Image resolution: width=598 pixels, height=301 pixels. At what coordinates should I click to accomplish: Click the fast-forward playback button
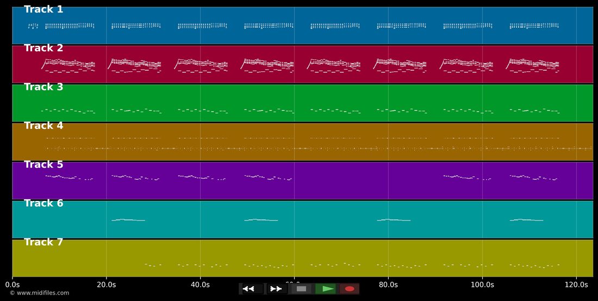click(276, 289)
